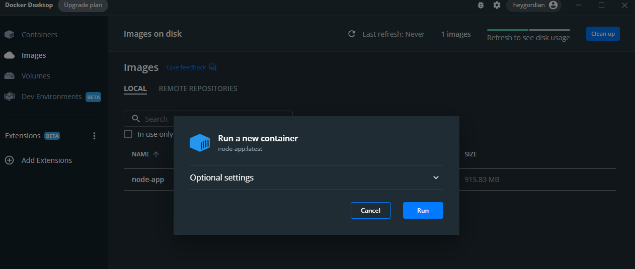Open Dev Environments in the sidebar
Image resolution: width=635 pixels, height=269 pixels.
click(51, 97)
